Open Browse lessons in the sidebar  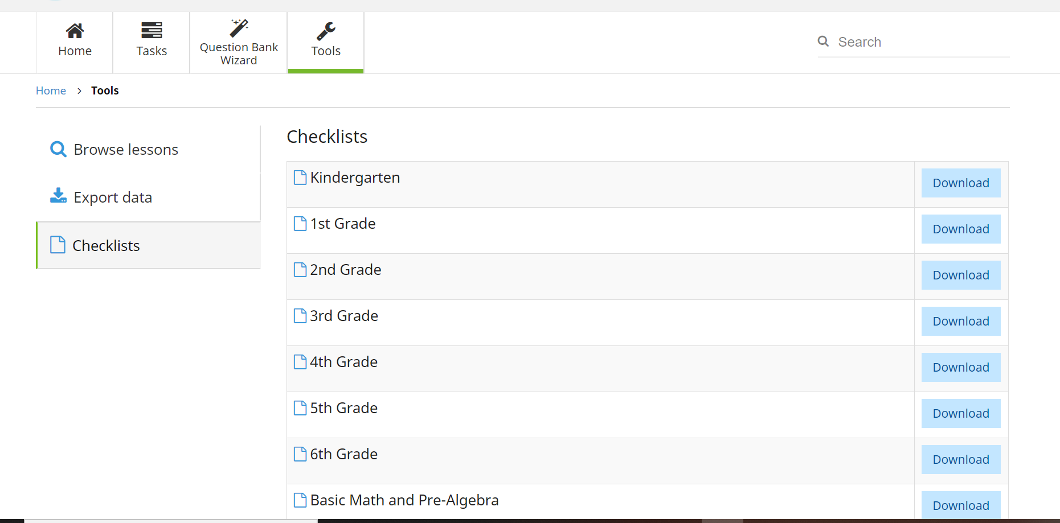click(x=126, y=150)
